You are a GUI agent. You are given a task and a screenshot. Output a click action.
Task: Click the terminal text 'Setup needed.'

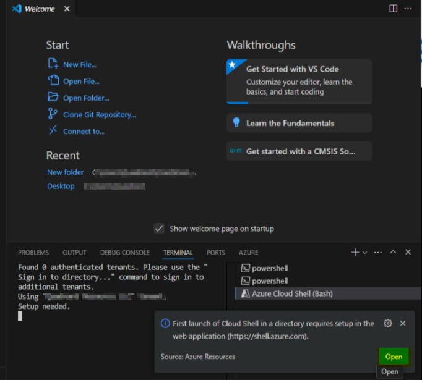(44, 306)
